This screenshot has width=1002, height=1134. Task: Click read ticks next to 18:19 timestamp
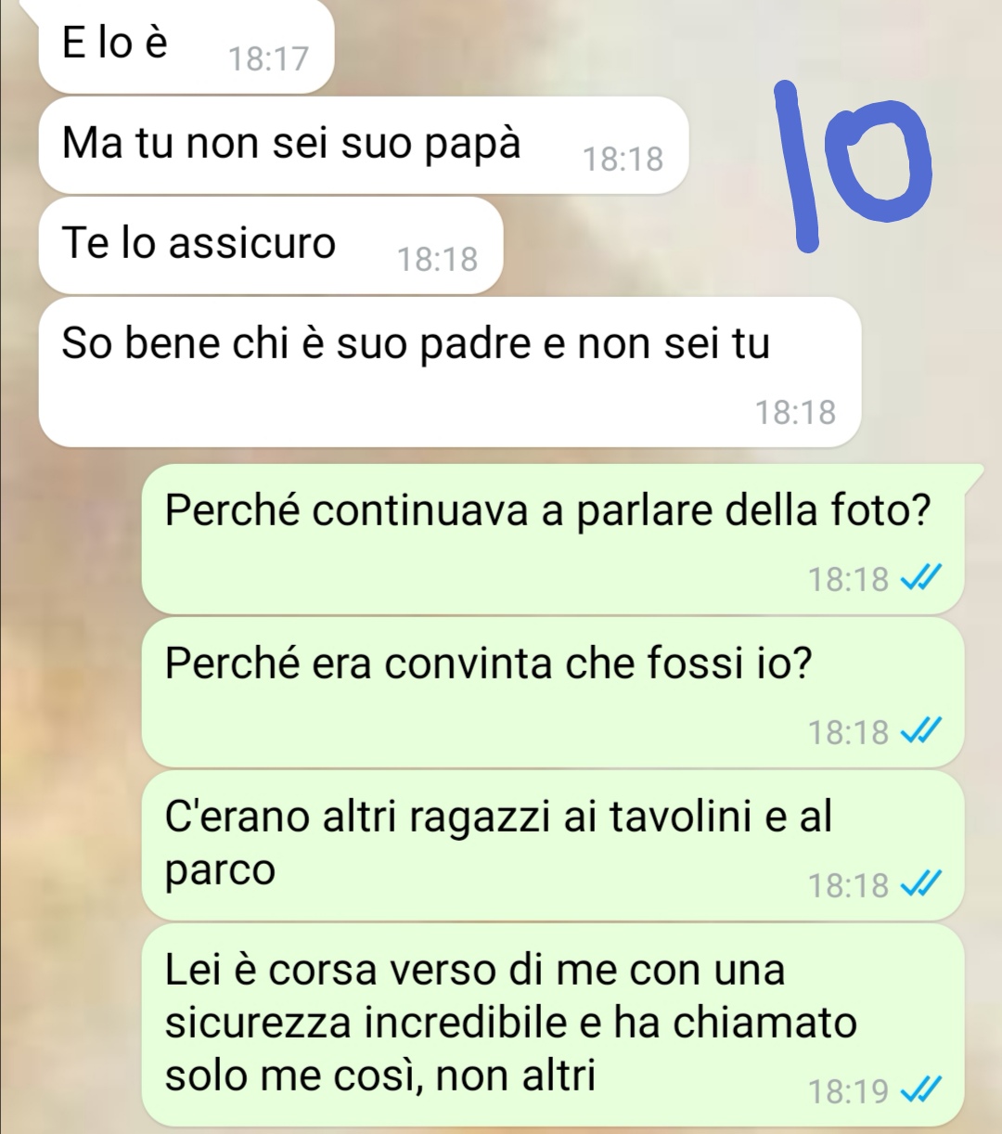(x=920, y=1091)
